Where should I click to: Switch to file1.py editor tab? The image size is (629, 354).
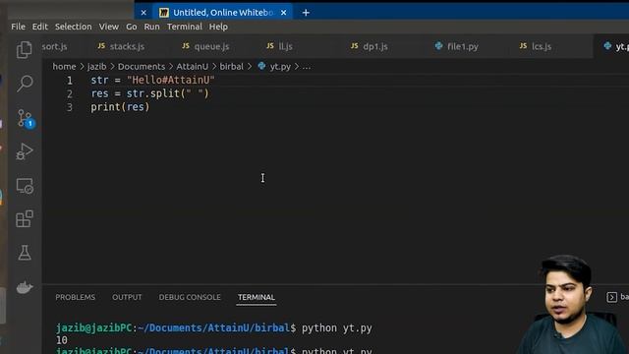pyautogui.click(x=456, y=46)
